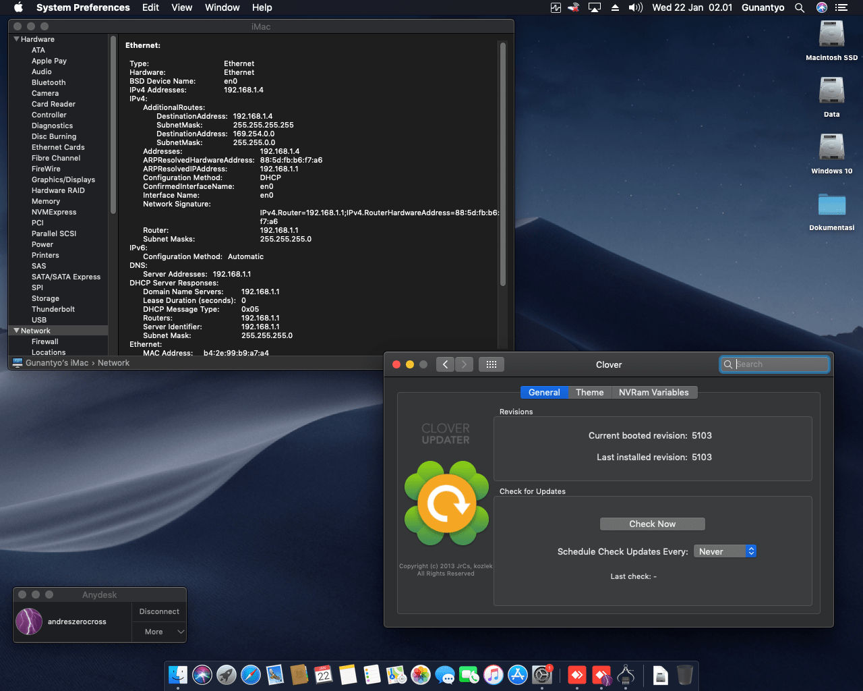Open the Schedule Check Updates frequency dropdown
863x691 pixels.
(x=725, y=551)
